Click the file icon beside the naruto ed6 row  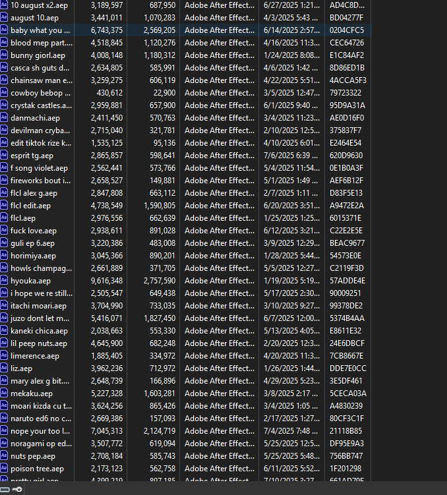coord(4,418)
